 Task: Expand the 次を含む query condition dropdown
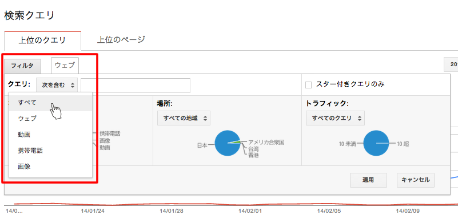pos(57,85)
